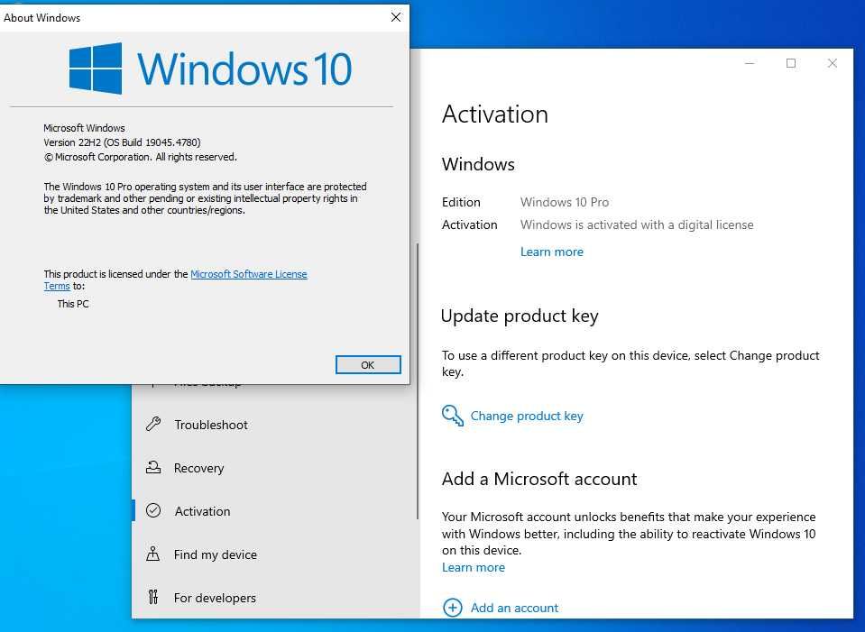
Task: Click the 'Activation' page title
Action: (x=495, y=114)
